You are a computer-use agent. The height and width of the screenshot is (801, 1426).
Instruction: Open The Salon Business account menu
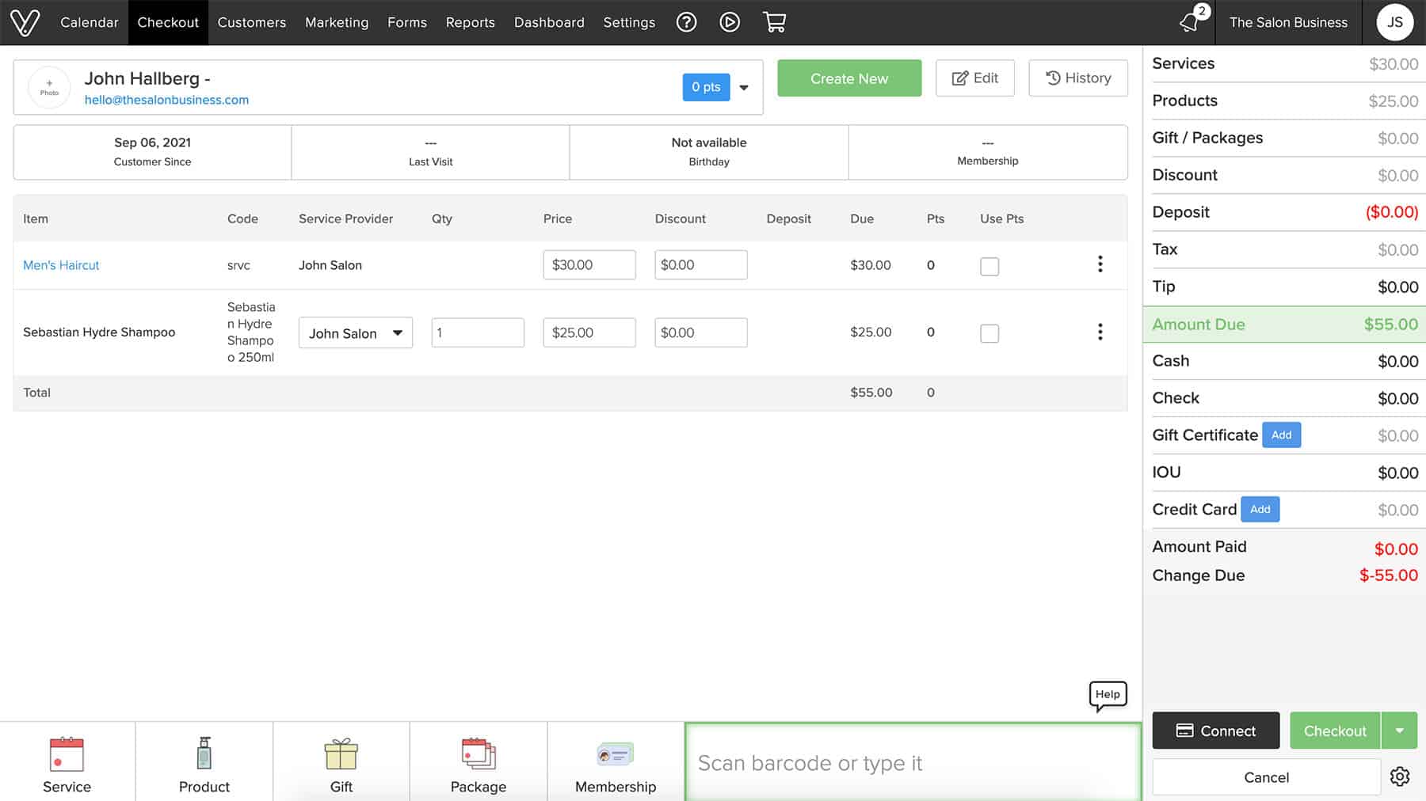1288,22
